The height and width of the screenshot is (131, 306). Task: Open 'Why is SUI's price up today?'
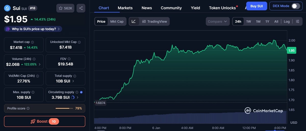[33, 29]
